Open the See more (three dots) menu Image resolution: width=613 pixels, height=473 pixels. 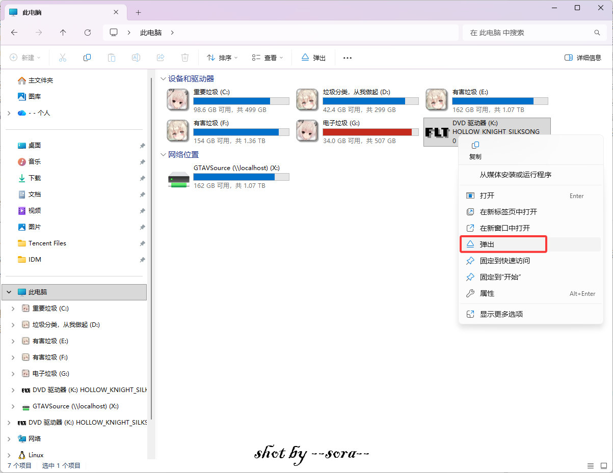tap(348, 58)
